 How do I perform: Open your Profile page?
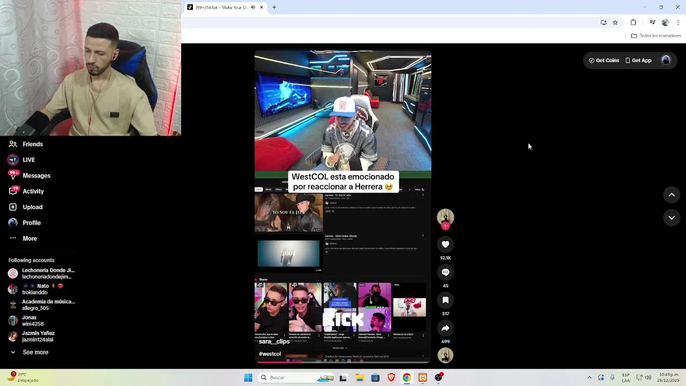click(x=24, y=222)
